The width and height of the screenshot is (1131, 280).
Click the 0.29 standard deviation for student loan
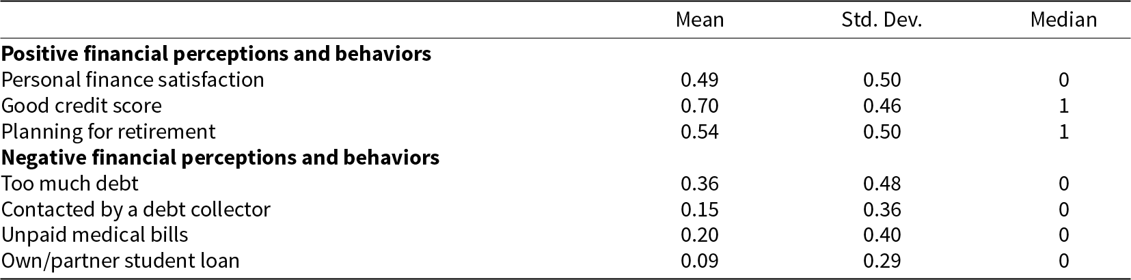882,261
